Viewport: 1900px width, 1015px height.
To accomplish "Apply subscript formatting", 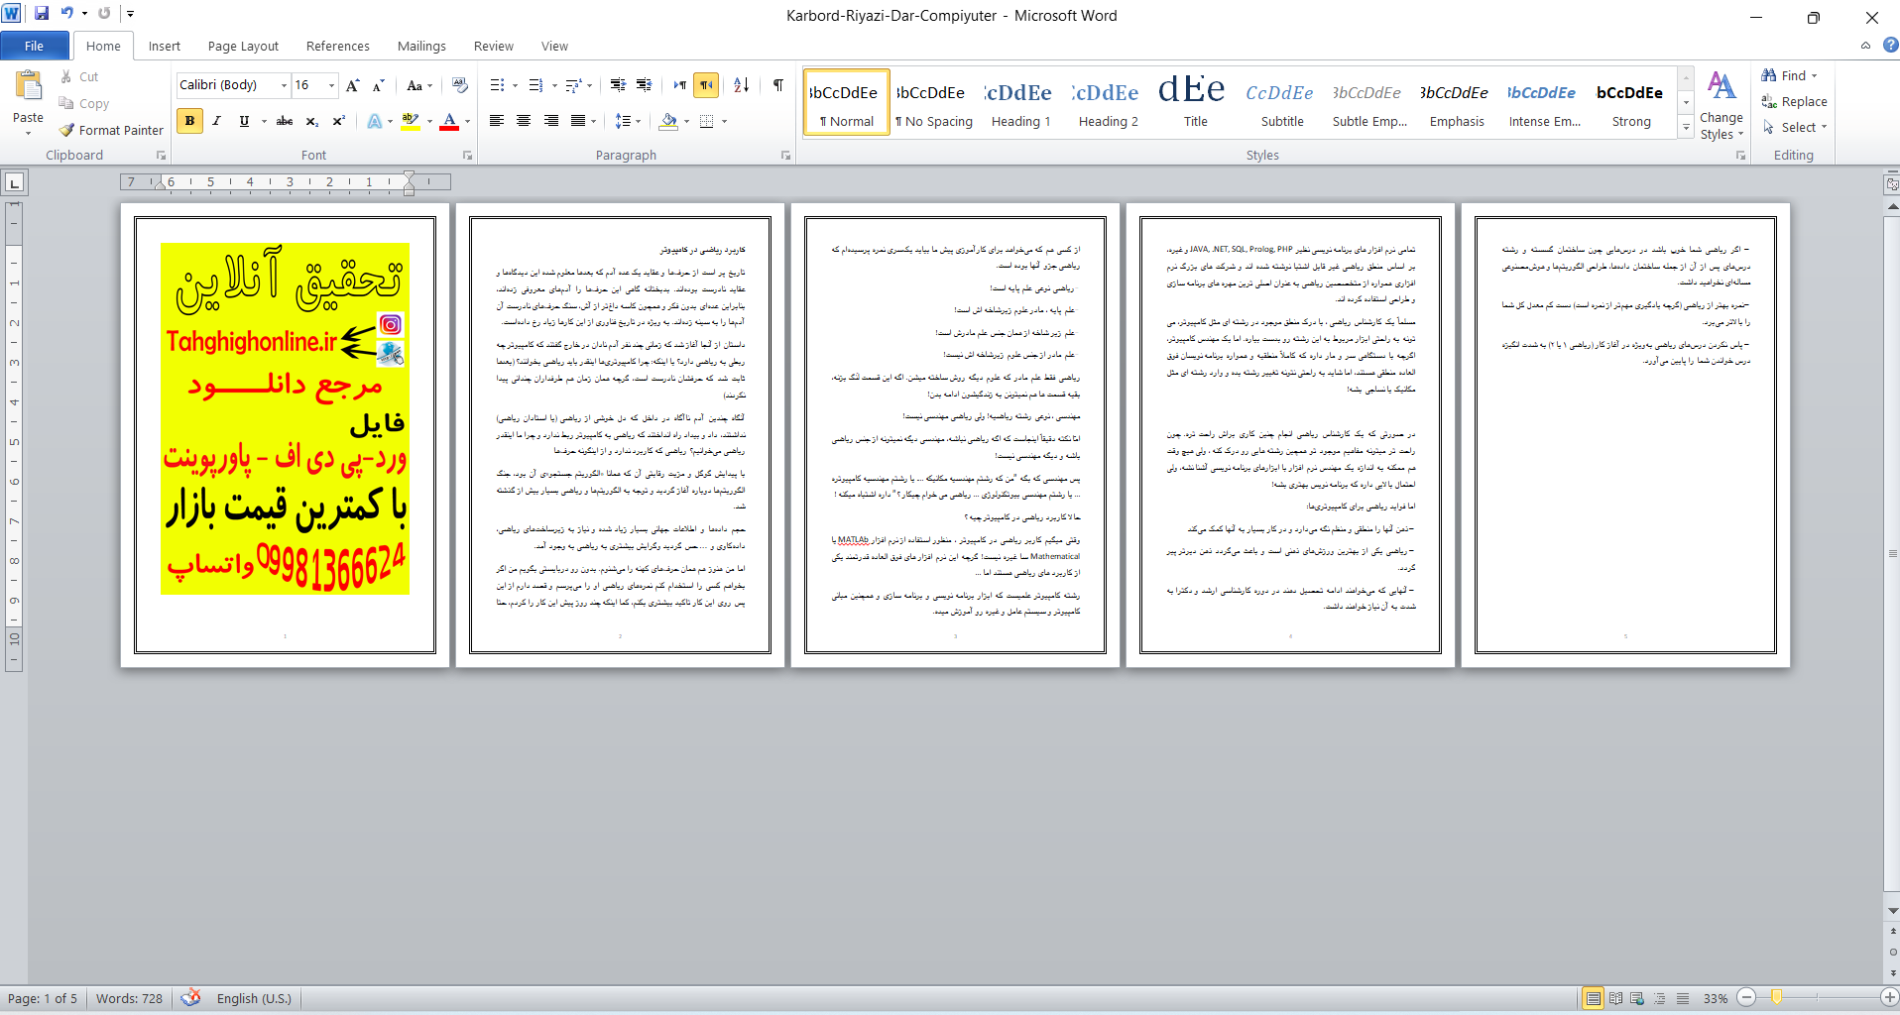I will (x=311, y=121).
